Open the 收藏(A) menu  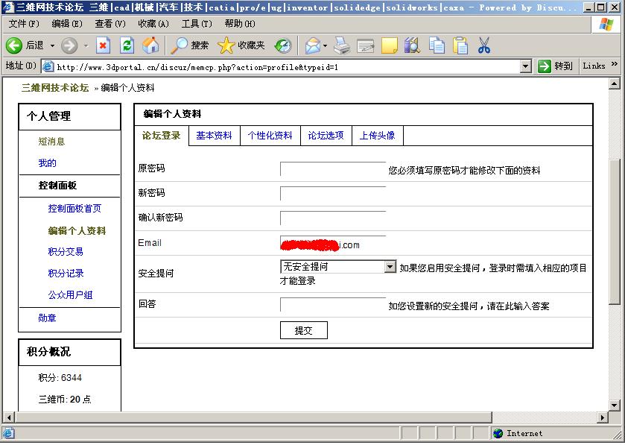(x=153, y=24)
